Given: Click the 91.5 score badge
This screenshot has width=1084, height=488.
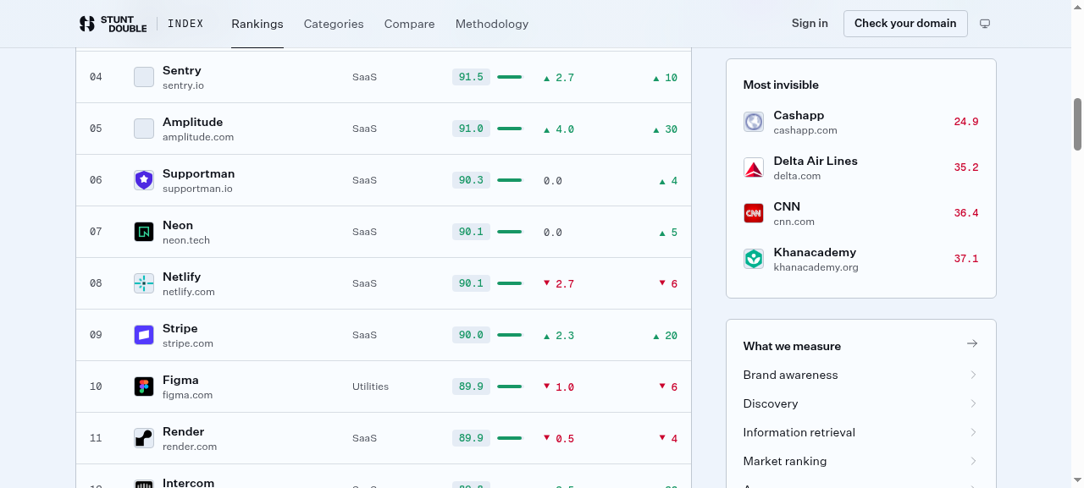Looking at the screenshot, I should pyautogui.click(x=471, y=77).
